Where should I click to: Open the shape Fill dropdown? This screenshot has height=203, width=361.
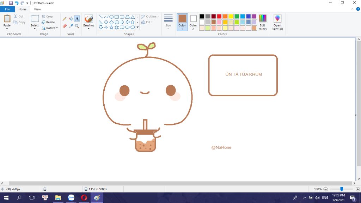click(x=147, y=22)
